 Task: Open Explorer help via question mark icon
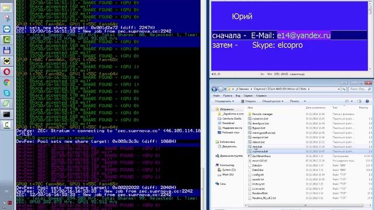click(368, 101)
